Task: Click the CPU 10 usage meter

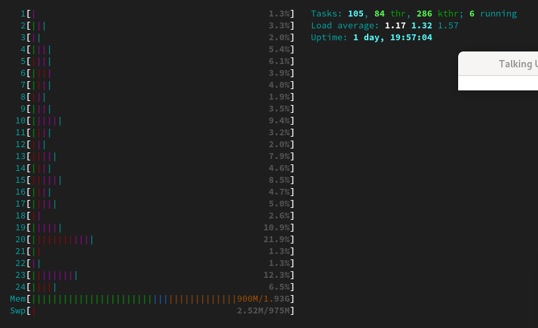Action: point(158,121)
